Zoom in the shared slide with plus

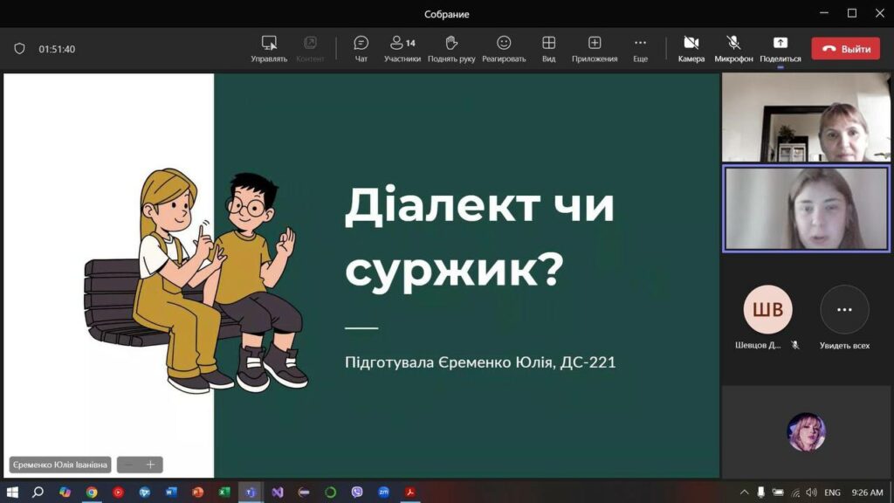pos(150,465)
